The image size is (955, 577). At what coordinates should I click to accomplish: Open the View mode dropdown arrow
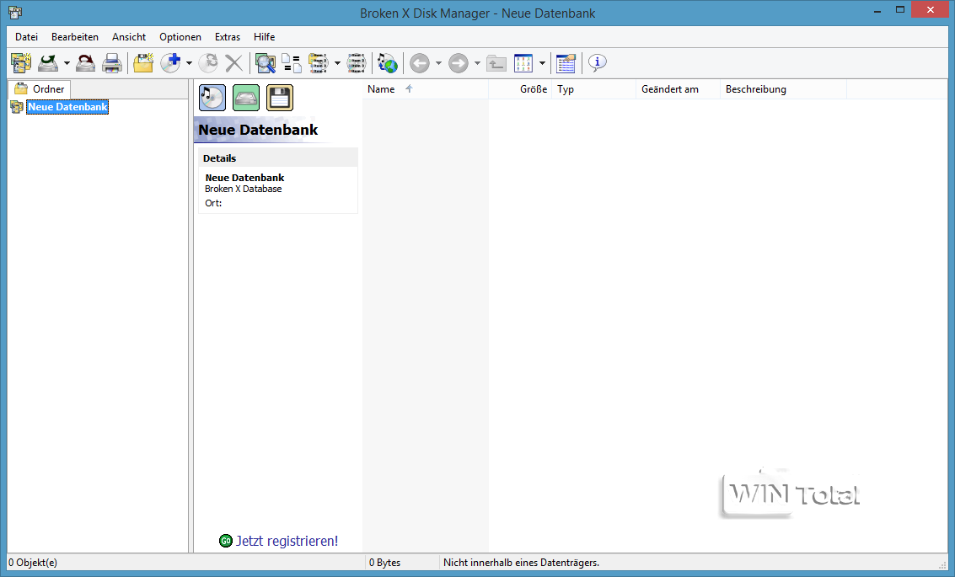pos(542,62)
